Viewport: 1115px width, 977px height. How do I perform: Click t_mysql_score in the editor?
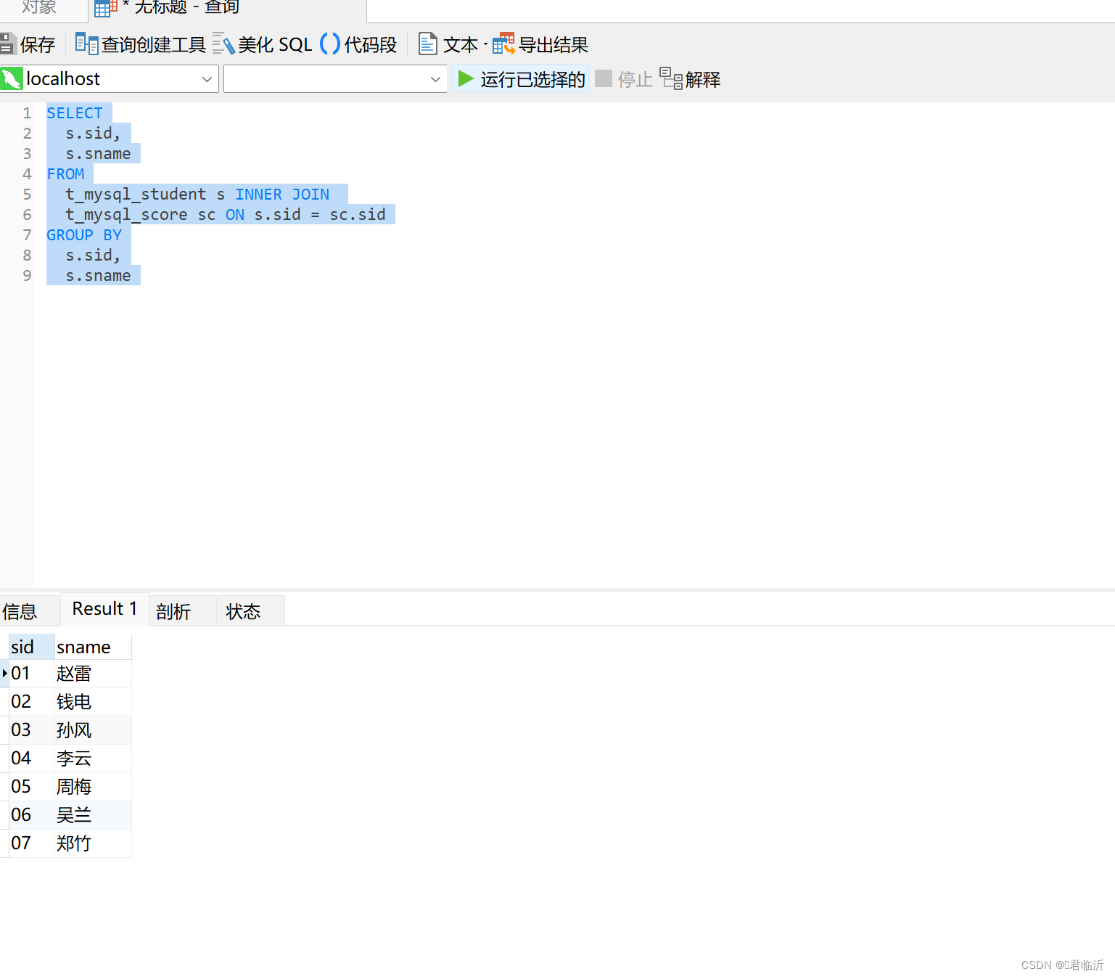pyautogui.click(x=126, y=215)
